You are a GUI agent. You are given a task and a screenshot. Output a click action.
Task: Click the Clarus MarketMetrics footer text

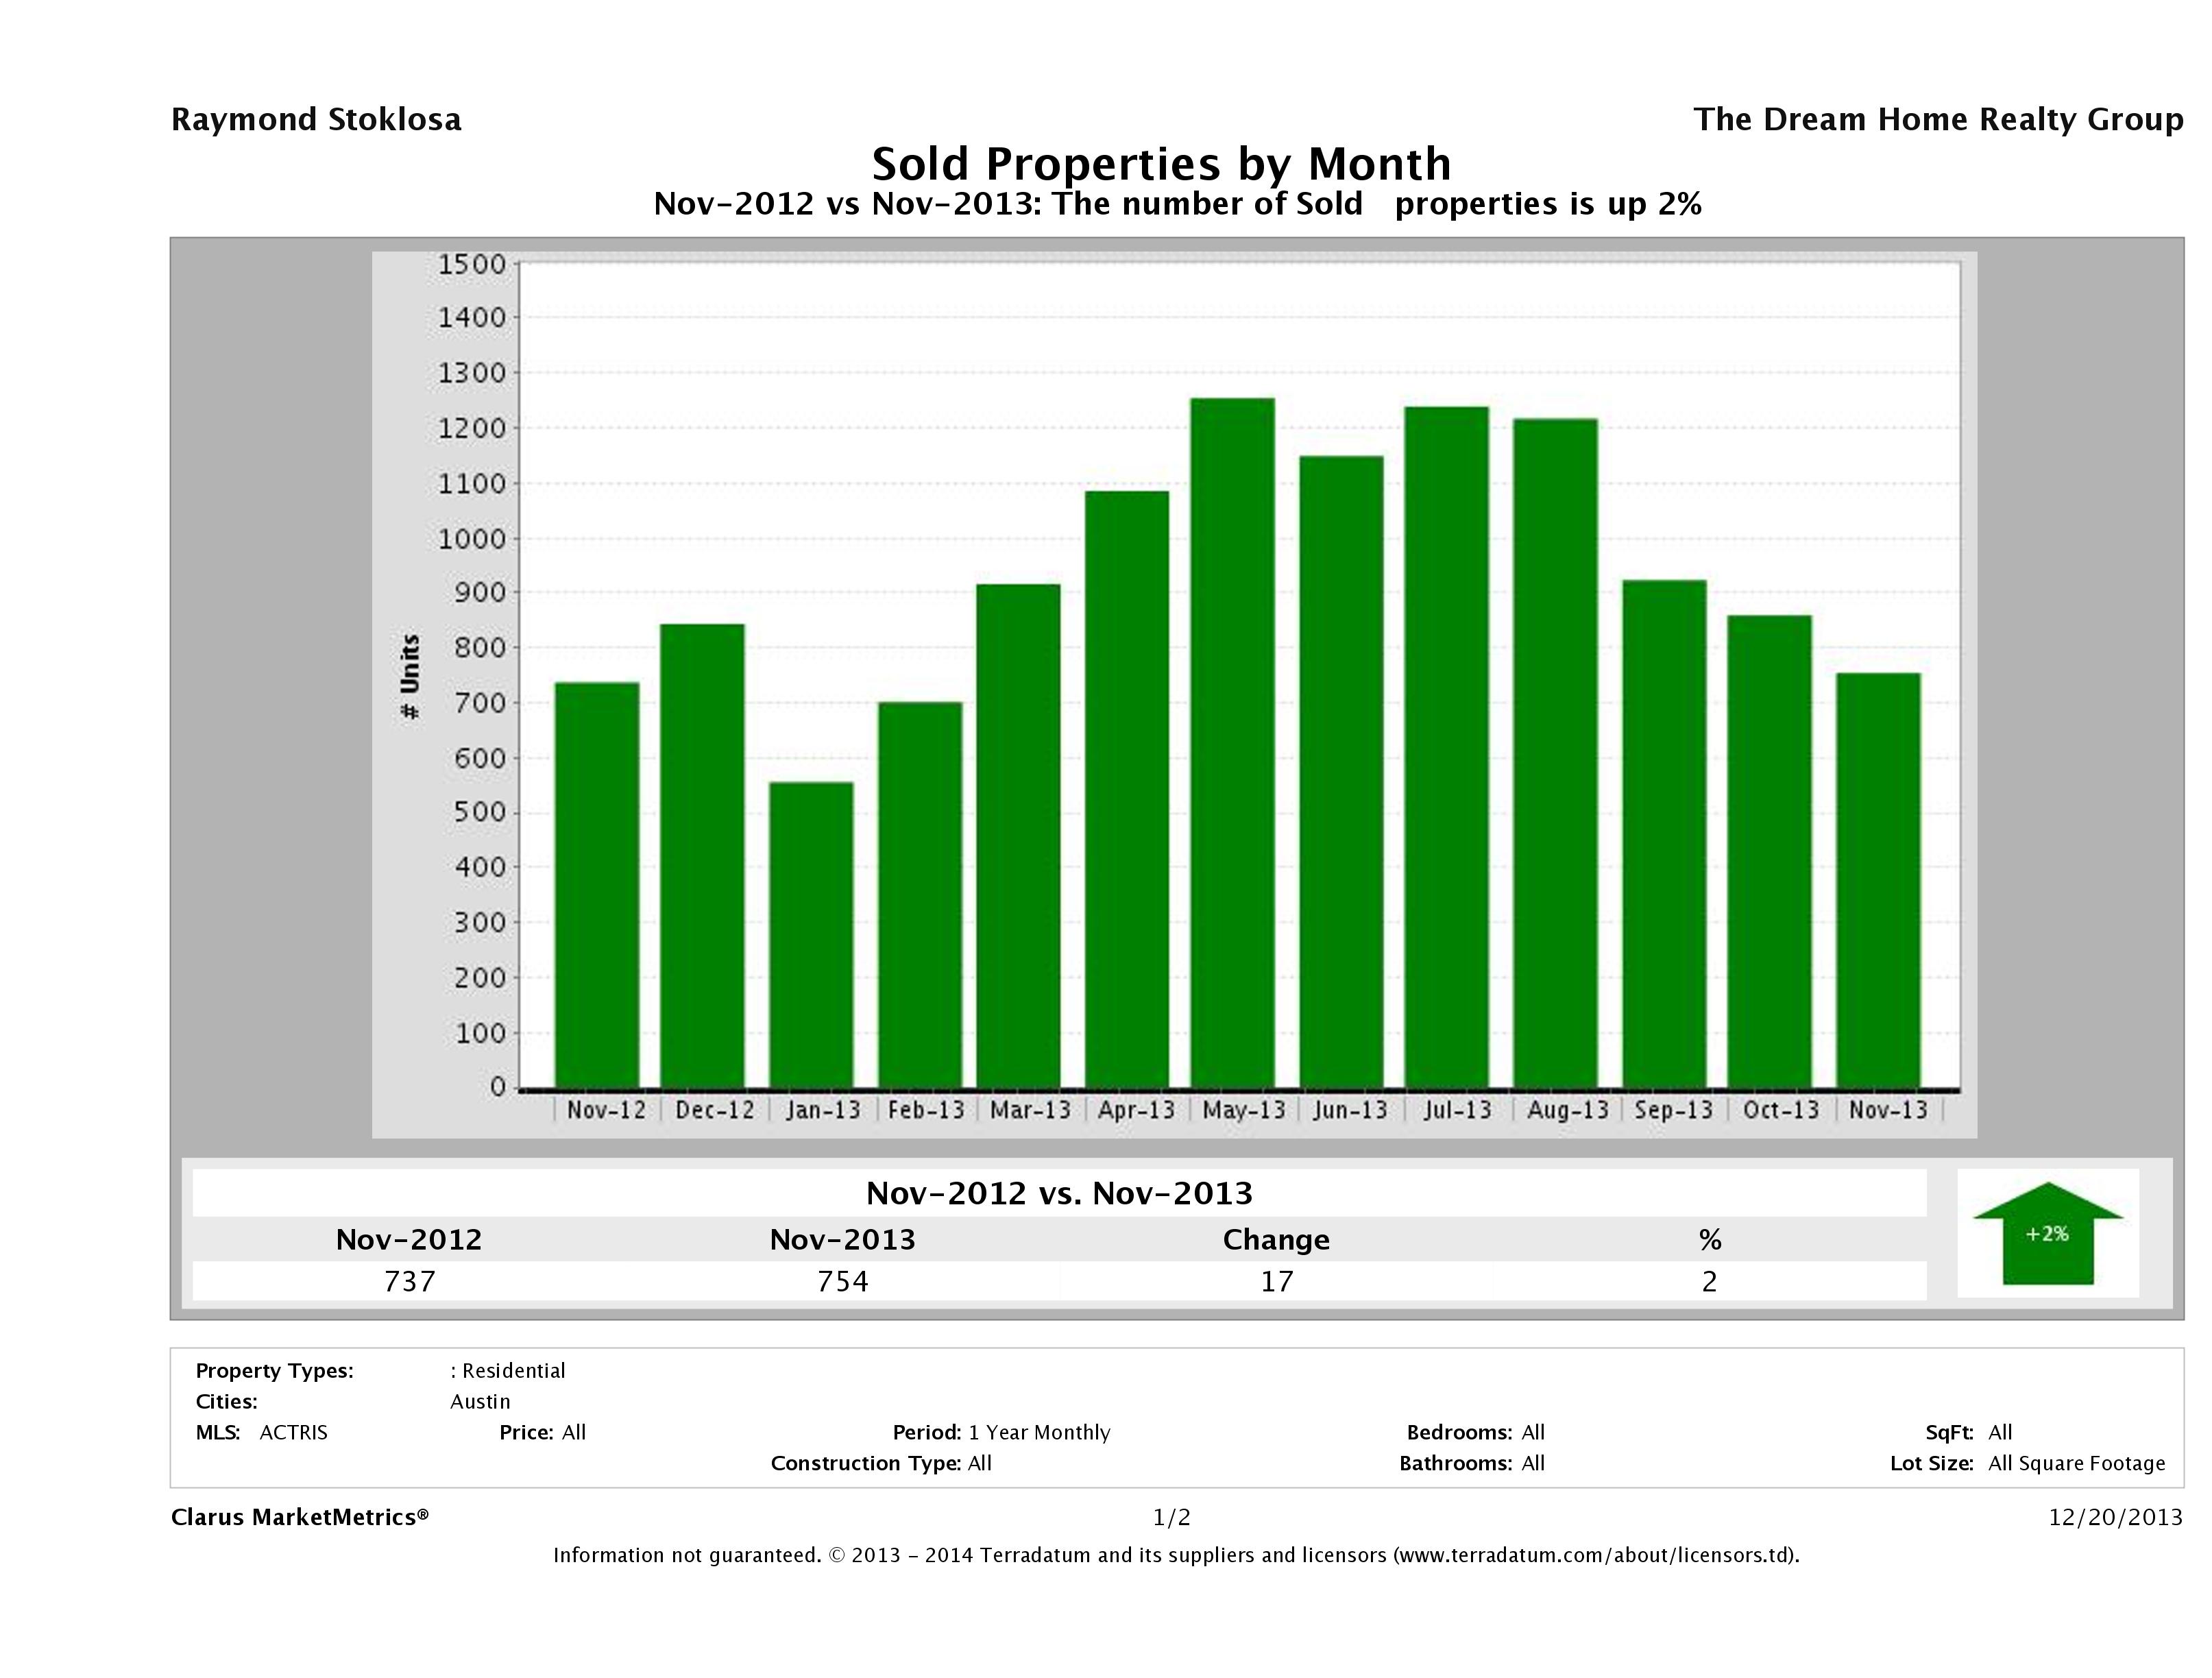click(x=300, y=1517)
